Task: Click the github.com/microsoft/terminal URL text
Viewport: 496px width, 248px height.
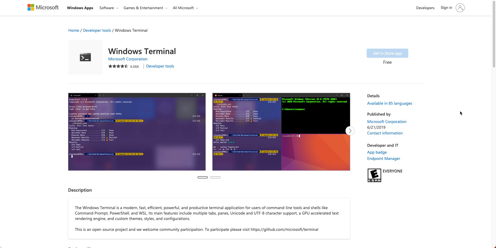Action: (284, 229)
